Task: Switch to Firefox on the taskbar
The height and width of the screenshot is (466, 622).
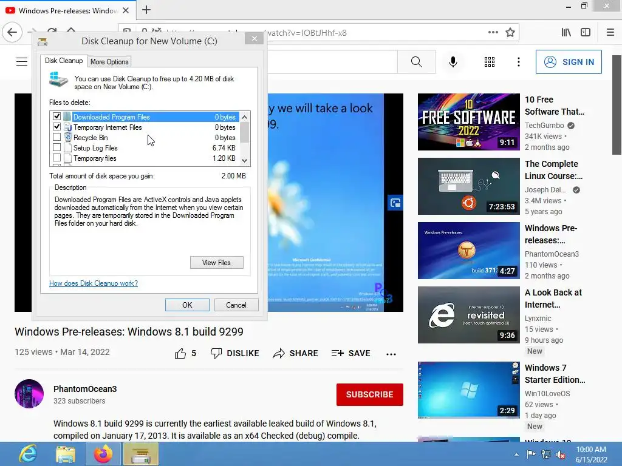Action: pos(103,454)
